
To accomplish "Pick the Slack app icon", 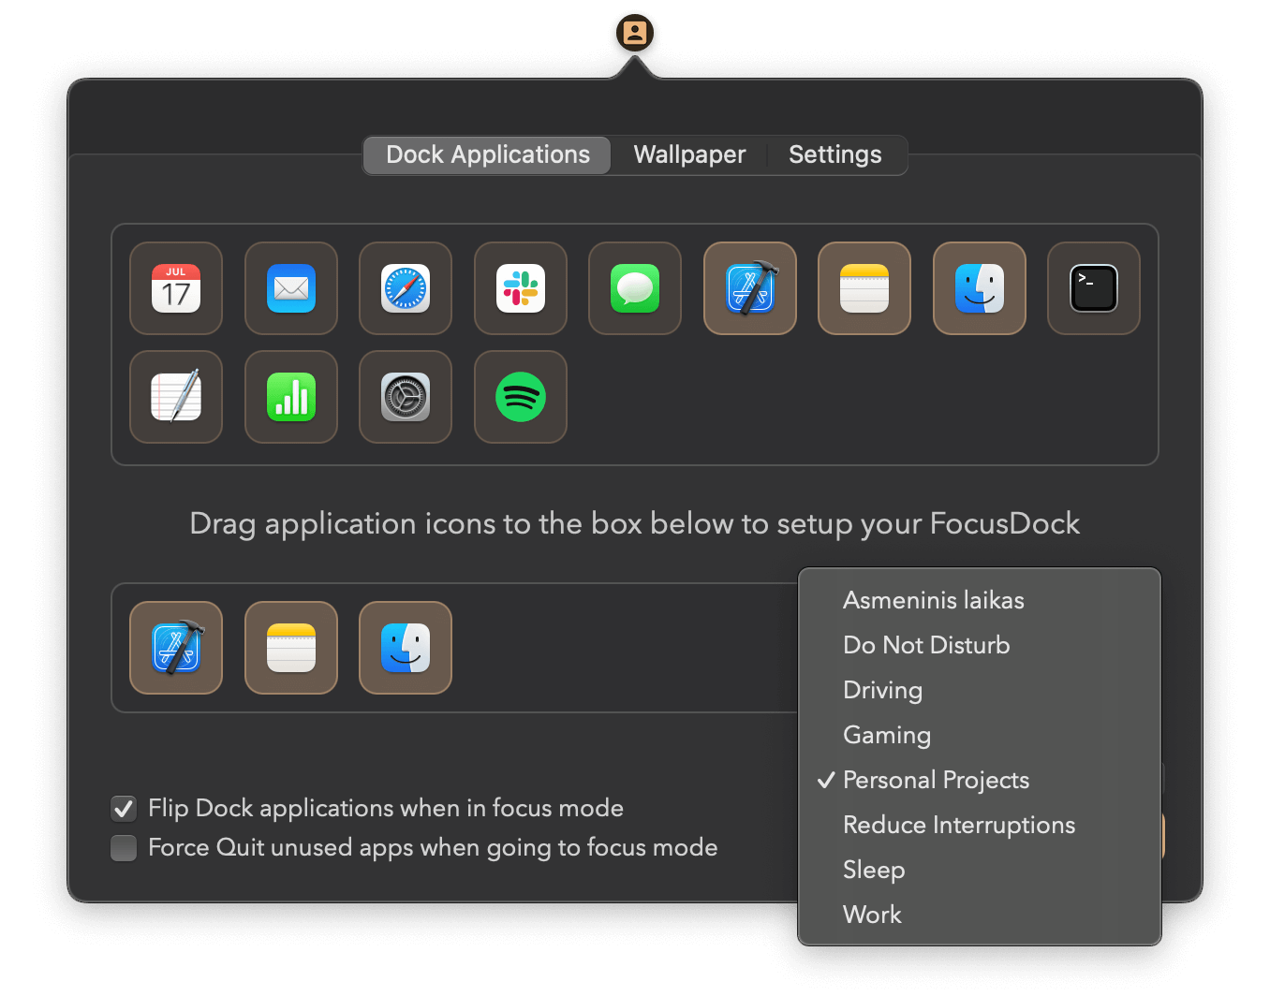I will tap(521, 288).
